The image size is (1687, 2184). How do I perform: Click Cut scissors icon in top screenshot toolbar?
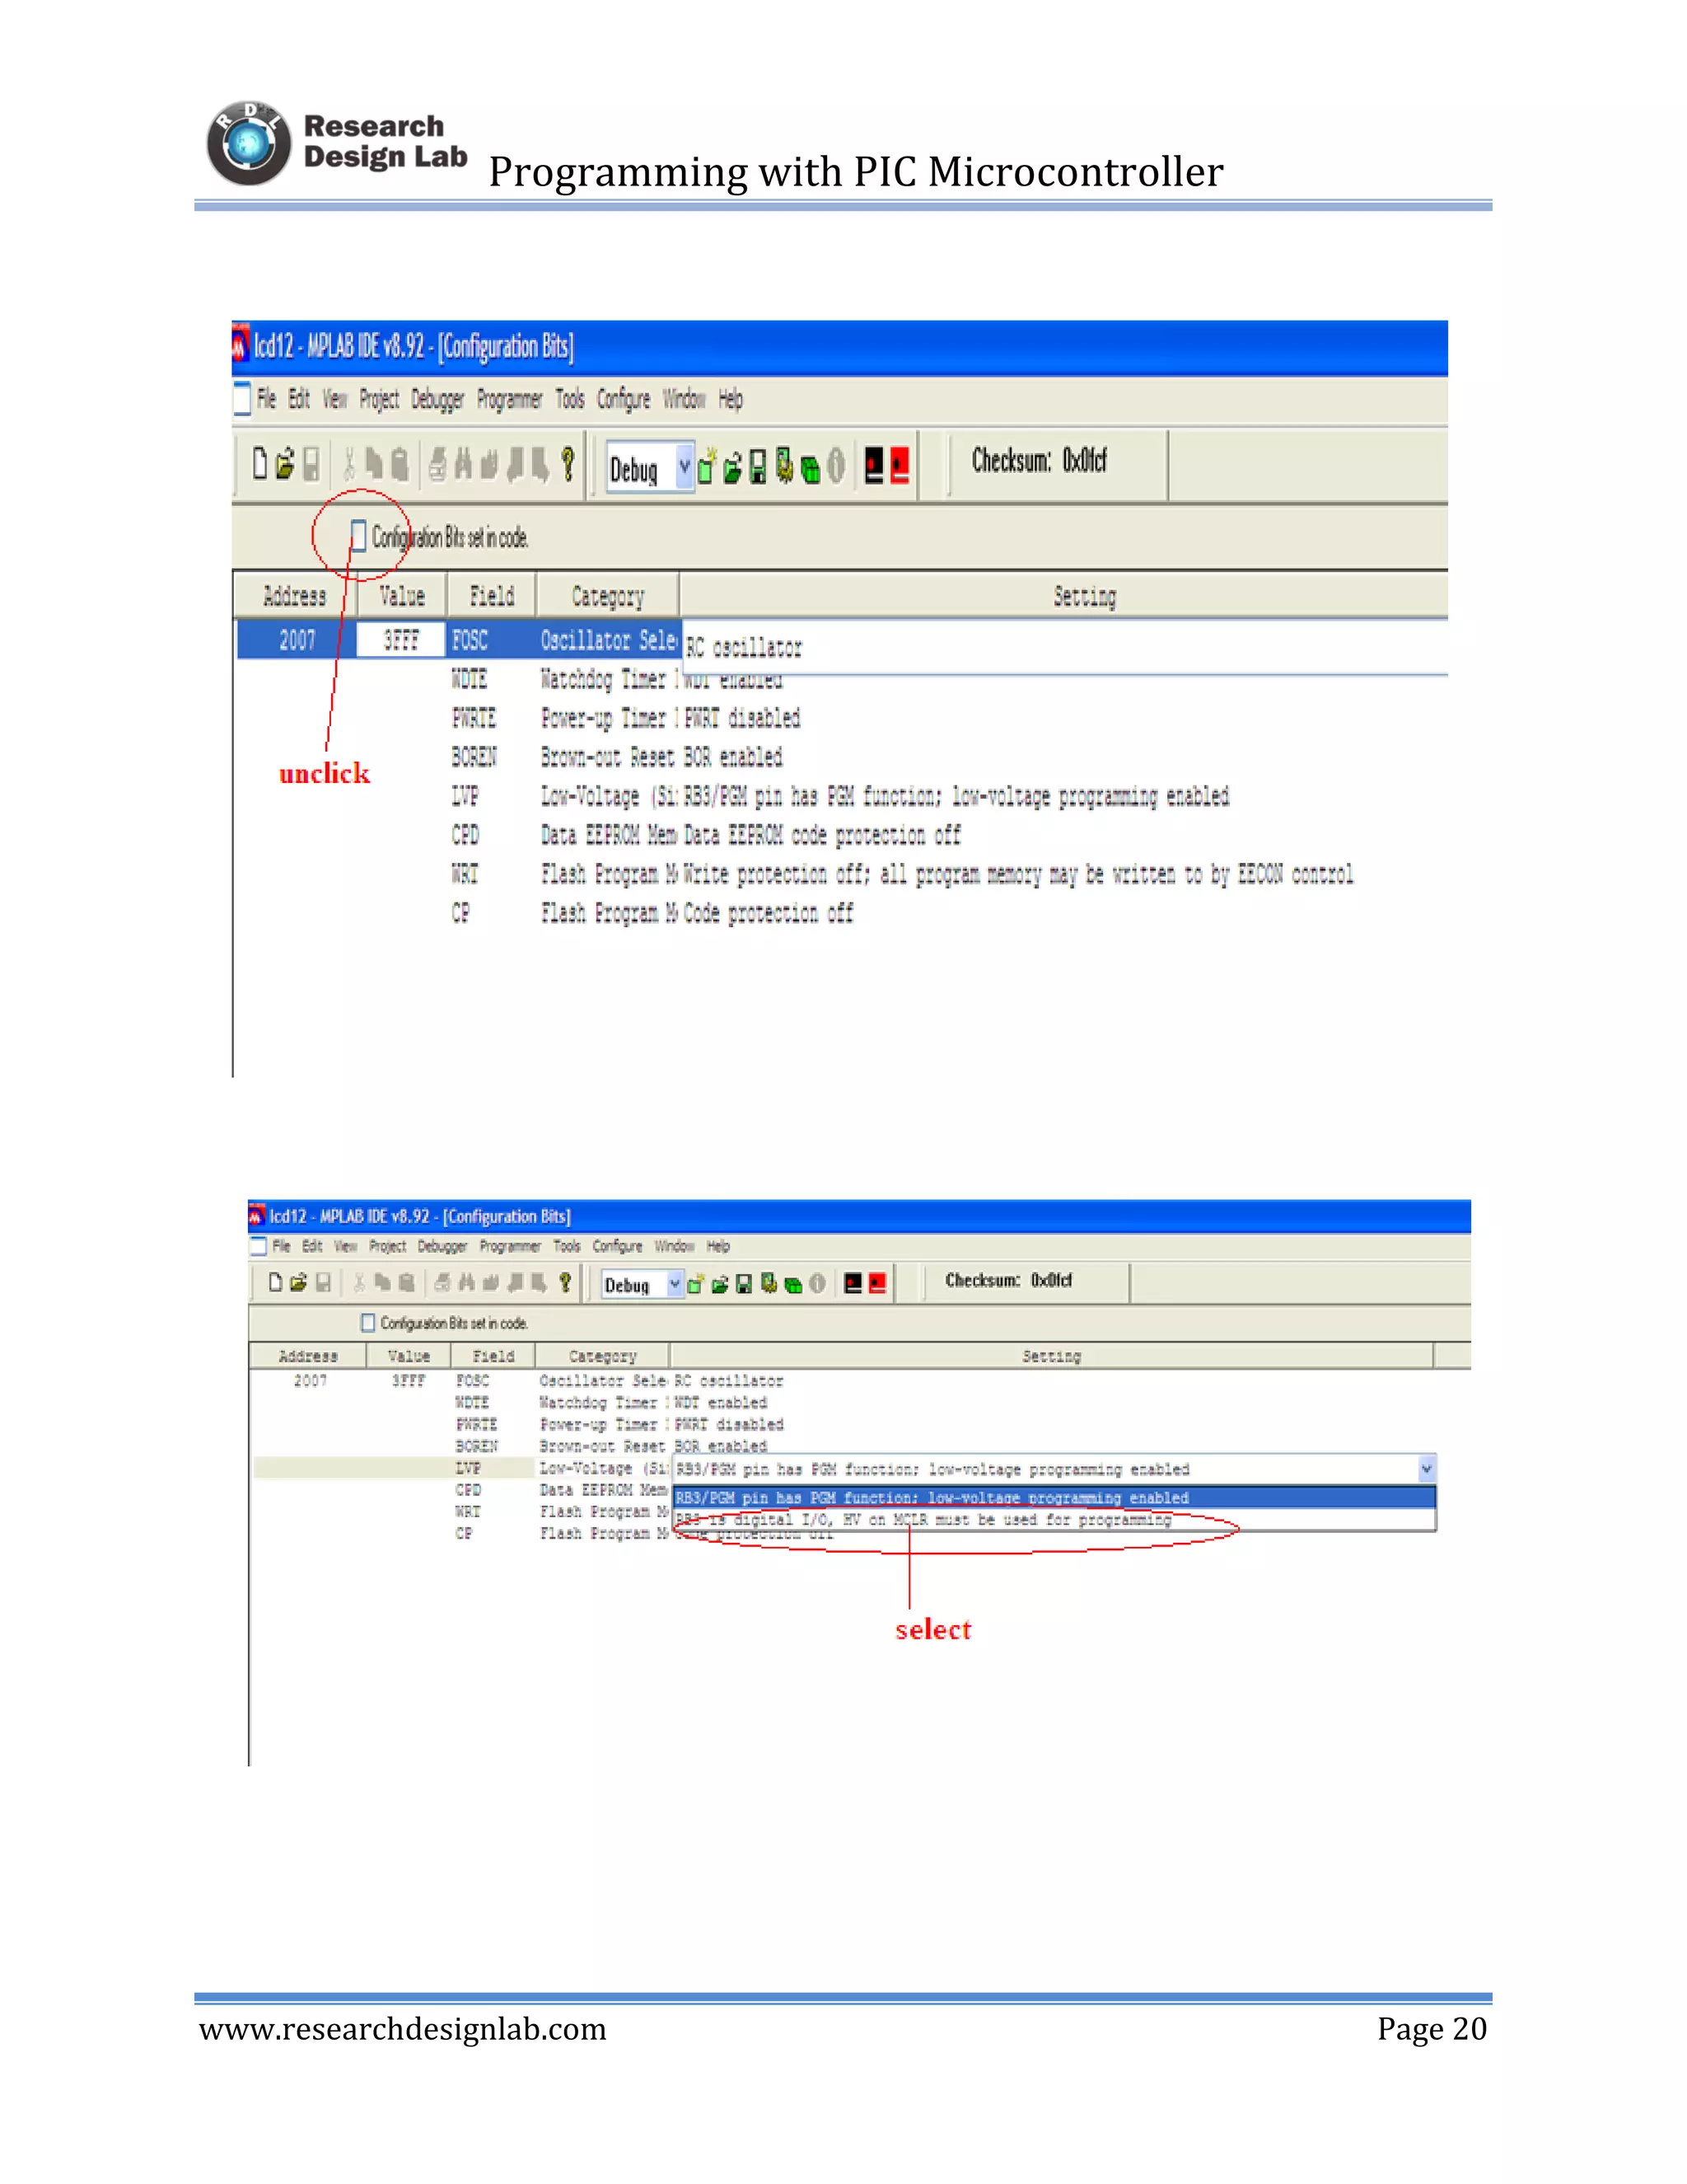348,464
